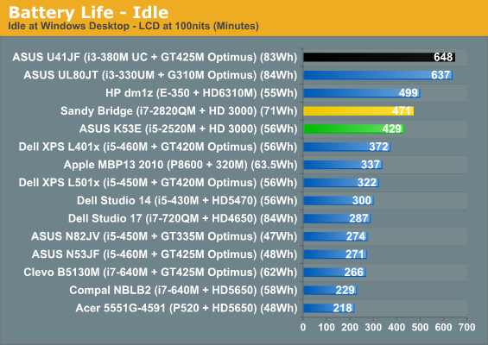This screenshot has width=488, height=345.
Task: Click the blue bar showing 300
Action: click(339, 201)
